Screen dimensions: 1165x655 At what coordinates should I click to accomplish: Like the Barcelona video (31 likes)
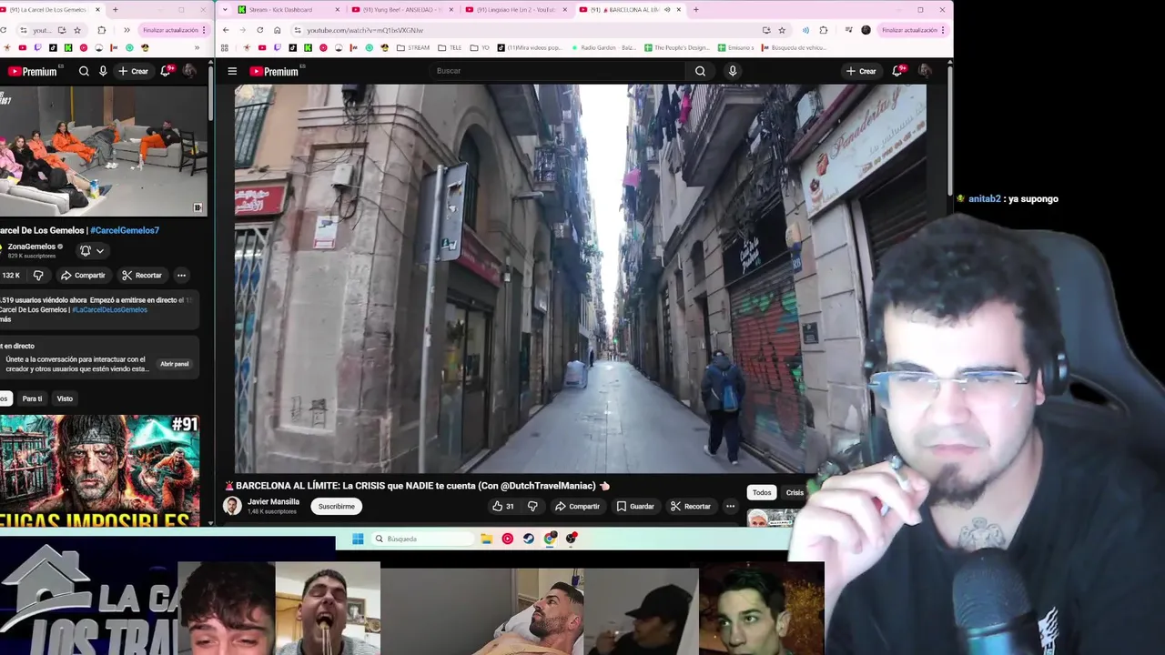(x=503, y=507)
